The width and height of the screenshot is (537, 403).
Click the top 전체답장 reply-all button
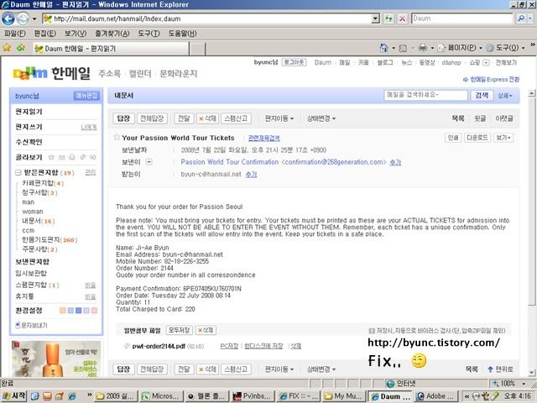[x=152, y=118]
